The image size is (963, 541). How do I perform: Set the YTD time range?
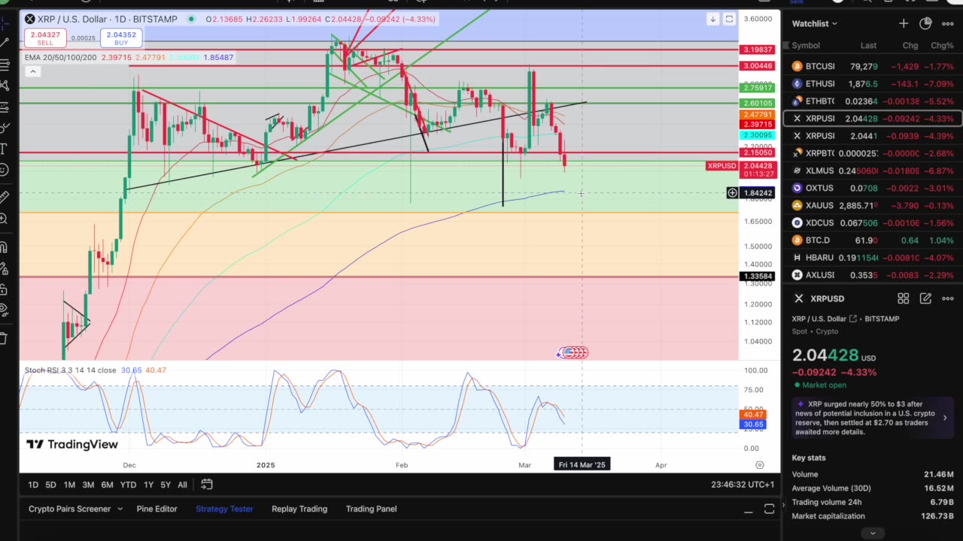click(128, 485)
